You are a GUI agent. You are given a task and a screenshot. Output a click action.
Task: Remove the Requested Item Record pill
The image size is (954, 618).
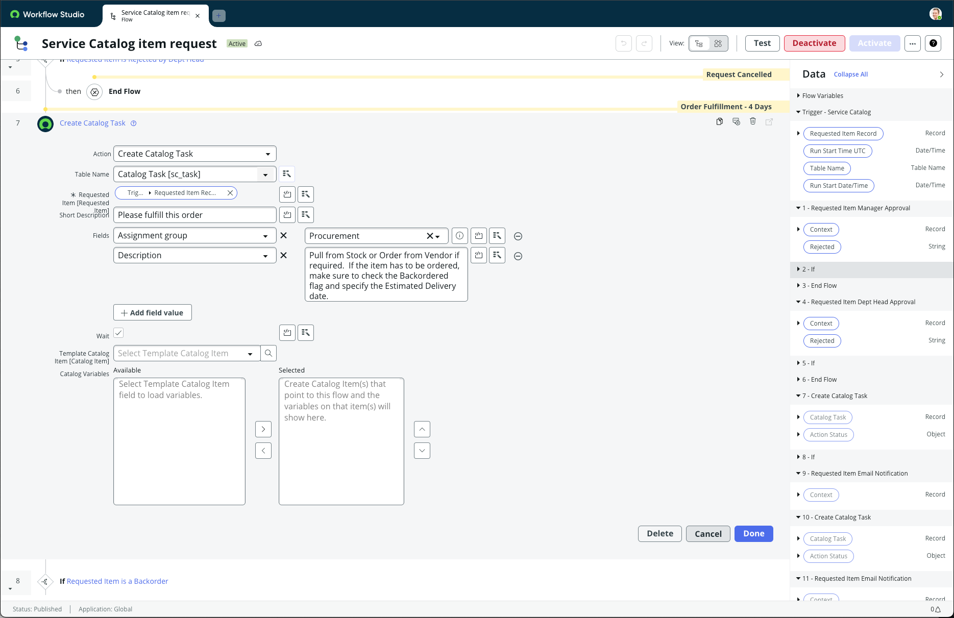[230, 193]
